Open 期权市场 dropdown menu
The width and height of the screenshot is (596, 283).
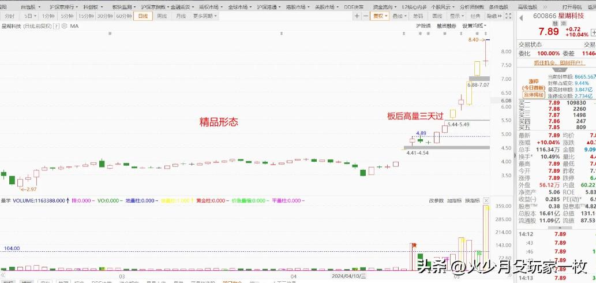coord(211,7)
